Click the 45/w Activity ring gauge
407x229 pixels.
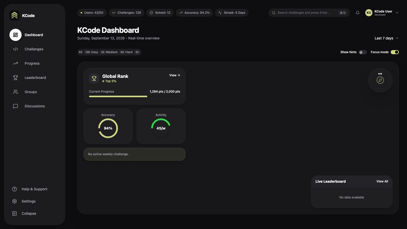[161, 128]
